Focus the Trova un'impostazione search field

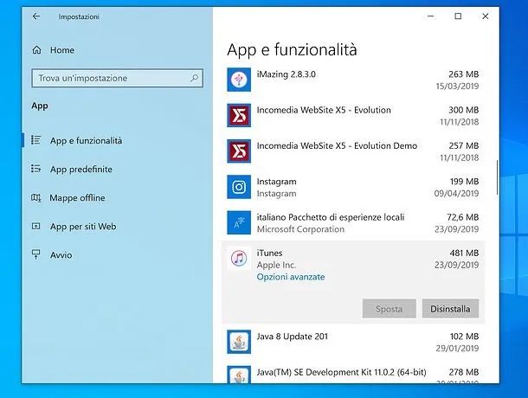pyautogui.click(x=117, y=78)
